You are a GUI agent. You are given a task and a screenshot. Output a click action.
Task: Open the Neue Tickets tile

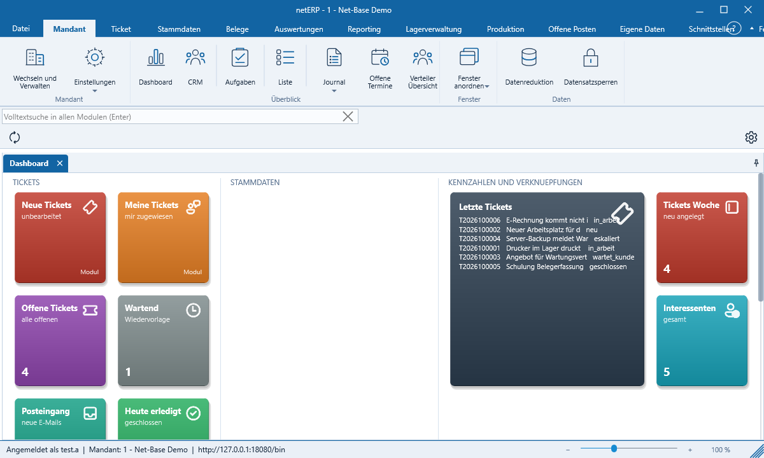[x=60, y=238]
